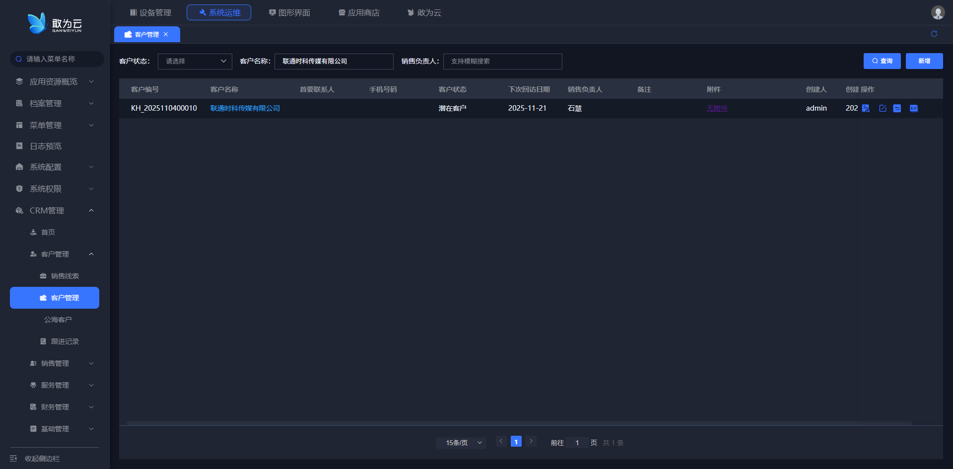Click the 销售管理 sidebar icon

(33, 363)
